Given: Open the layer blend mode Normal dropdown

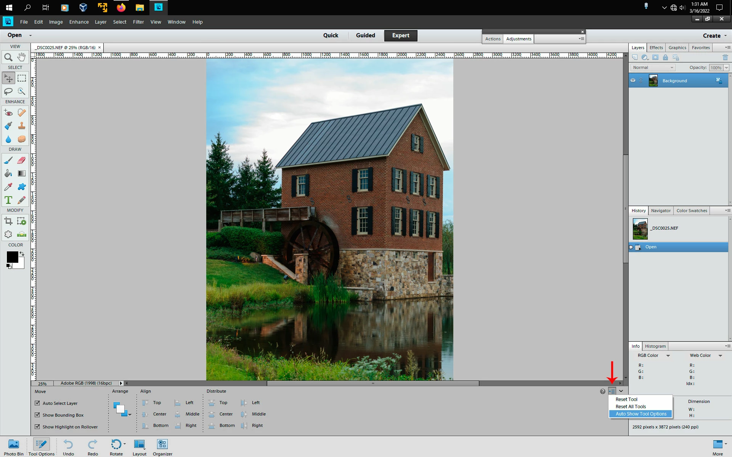Looking at the screenshot, I should click(653, 67).
